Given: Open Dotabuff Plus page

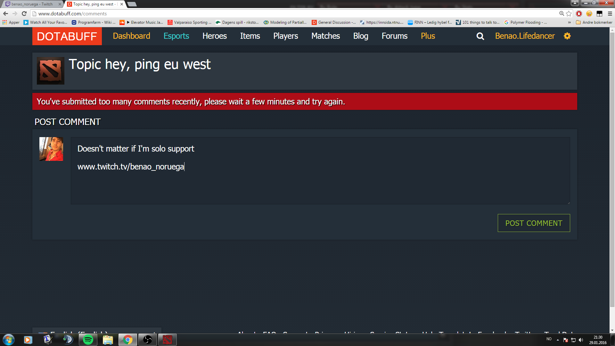Looking at the screenshot, I should pyautogui.click(x=428, y=36).
